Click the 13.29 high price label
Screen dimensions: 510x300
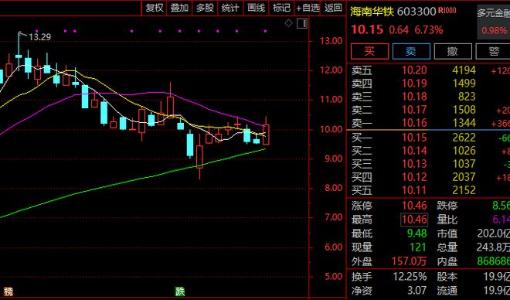[x=39, y=37]
